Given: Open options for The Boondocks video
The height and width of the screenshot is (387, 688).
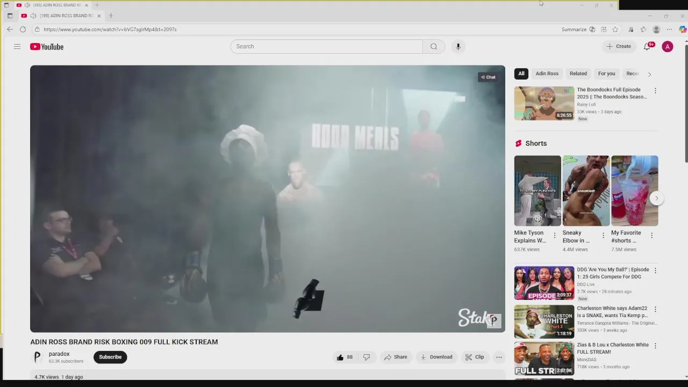Looking at the screenshot, I should [655, 90].
